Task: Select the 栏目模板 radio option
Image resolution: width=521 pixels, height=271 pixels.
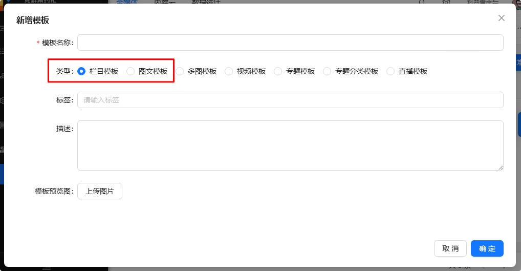Action: (81, 71)
